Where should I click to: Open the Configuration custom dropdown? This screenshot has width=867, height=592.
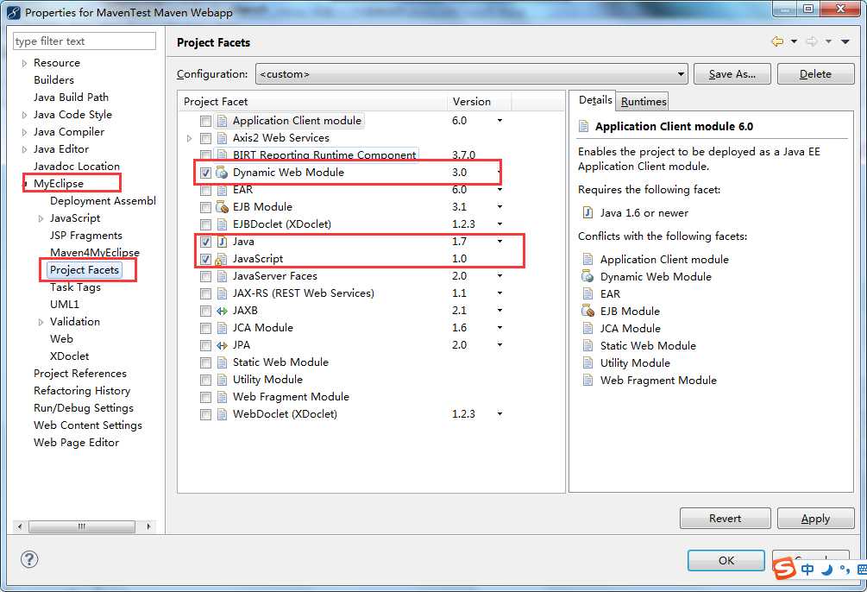(x=472, y=73)
